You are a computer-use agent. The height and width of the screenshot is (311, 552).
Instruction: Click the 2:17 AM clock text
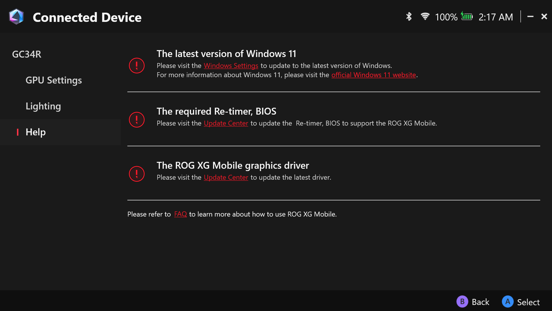coord(496,17)
